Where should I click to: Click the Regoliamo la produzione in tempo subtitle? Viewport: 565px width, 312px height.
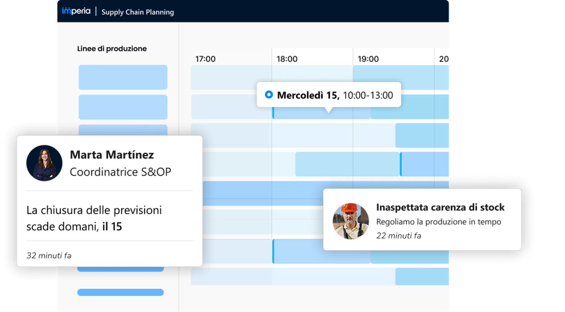[x=438, y=222]
